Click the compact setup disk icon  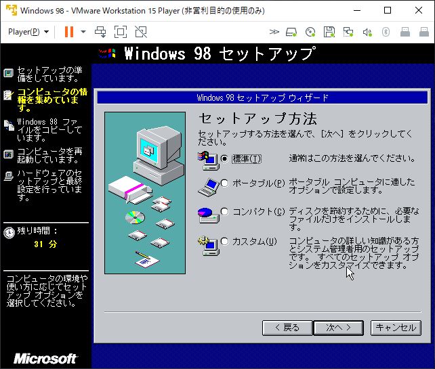click(208, 215)
